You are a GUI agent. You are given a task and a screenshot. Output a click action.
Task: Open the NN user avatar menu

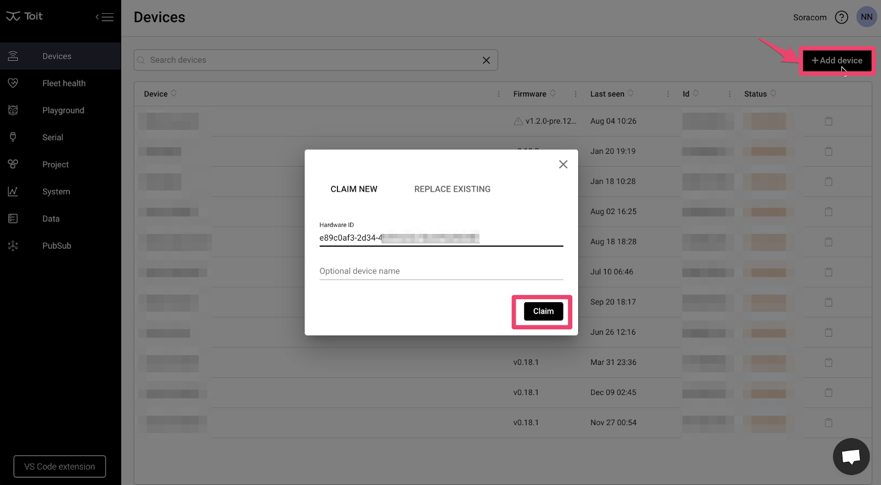coord(866,17)
